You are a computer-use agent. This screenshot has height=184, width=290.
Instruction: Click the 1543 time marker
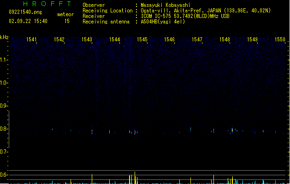pos(87,40)
